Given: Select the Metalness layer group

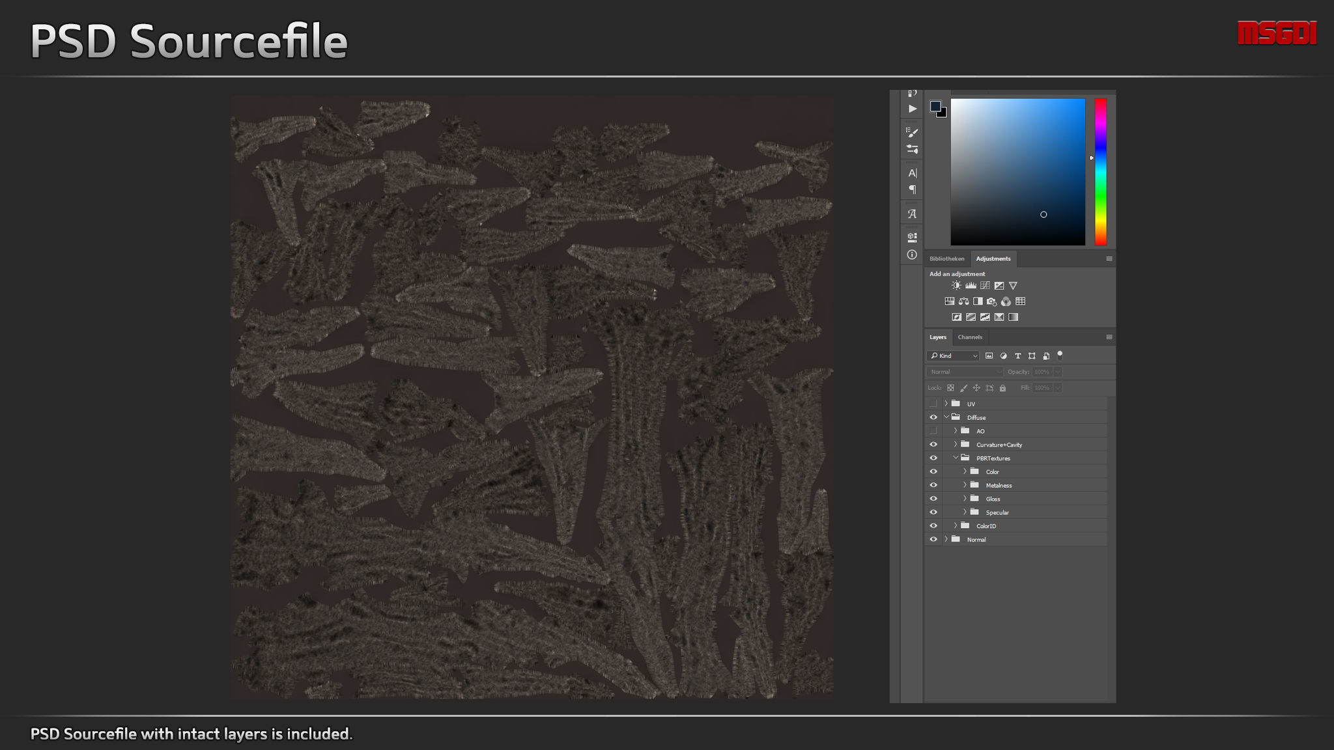Looking at the screenshot, I should [999, 485].
